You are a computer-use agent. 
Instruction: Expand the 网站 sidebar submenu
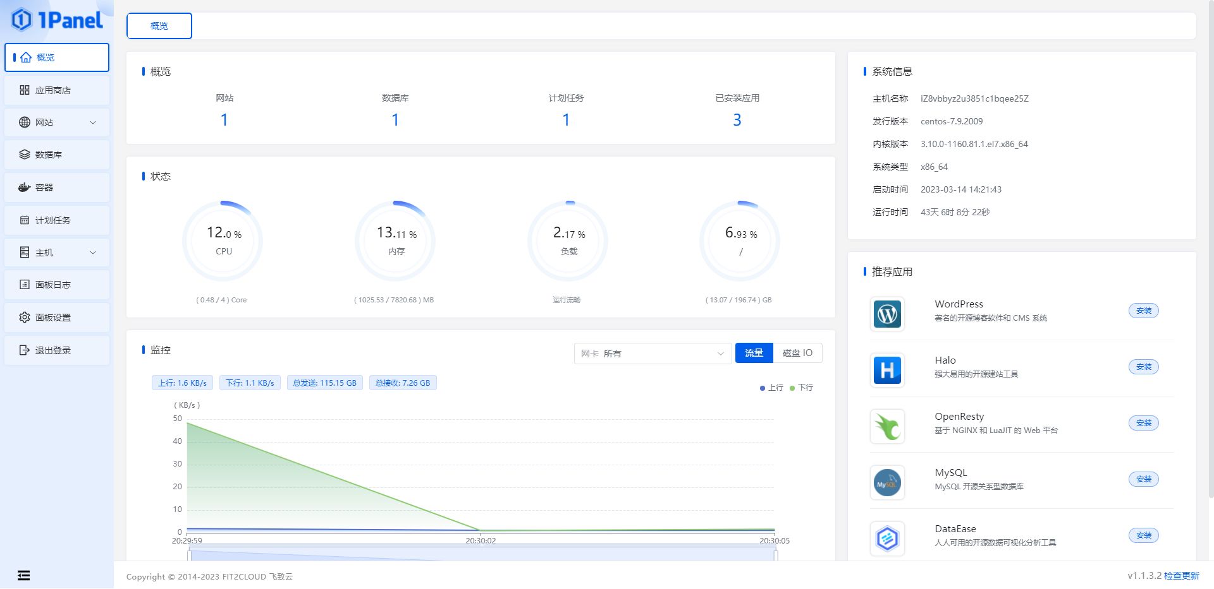[57, 122]
